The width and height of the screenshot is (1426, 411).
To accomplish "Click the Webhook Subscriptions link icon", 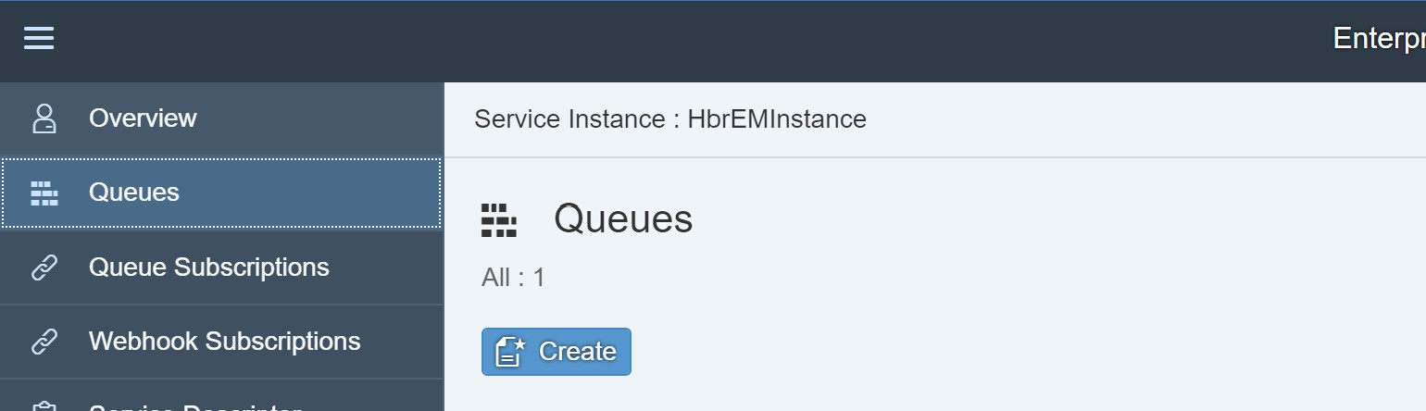I will (44, 342).
